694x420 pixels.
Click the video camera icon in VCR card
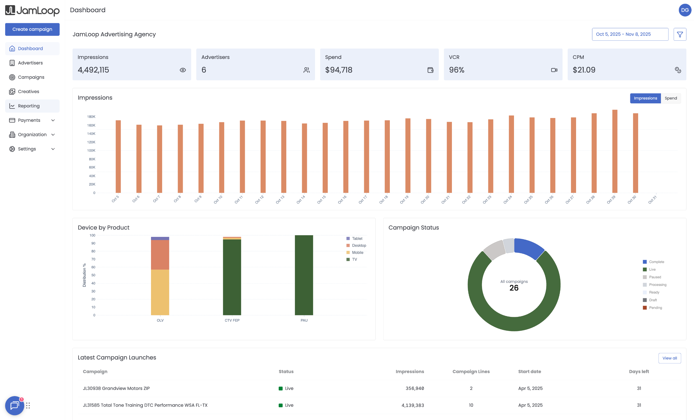[x=554, y=70]
